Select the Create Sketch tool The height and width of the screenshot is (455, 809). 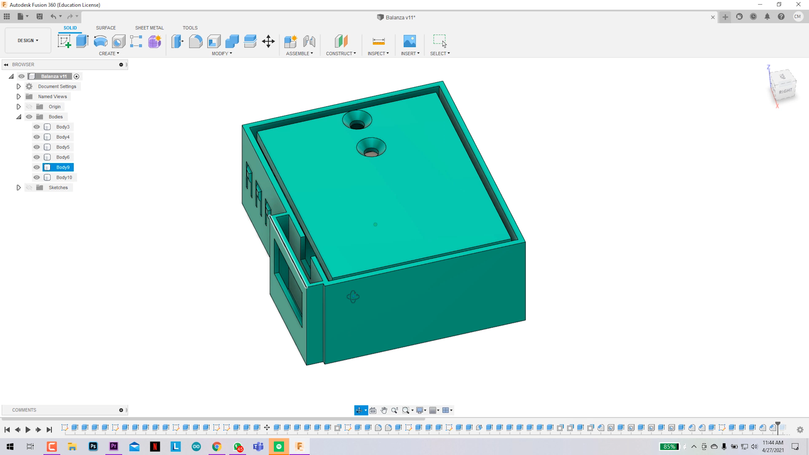pyautogui.click(x=64, y=41)
